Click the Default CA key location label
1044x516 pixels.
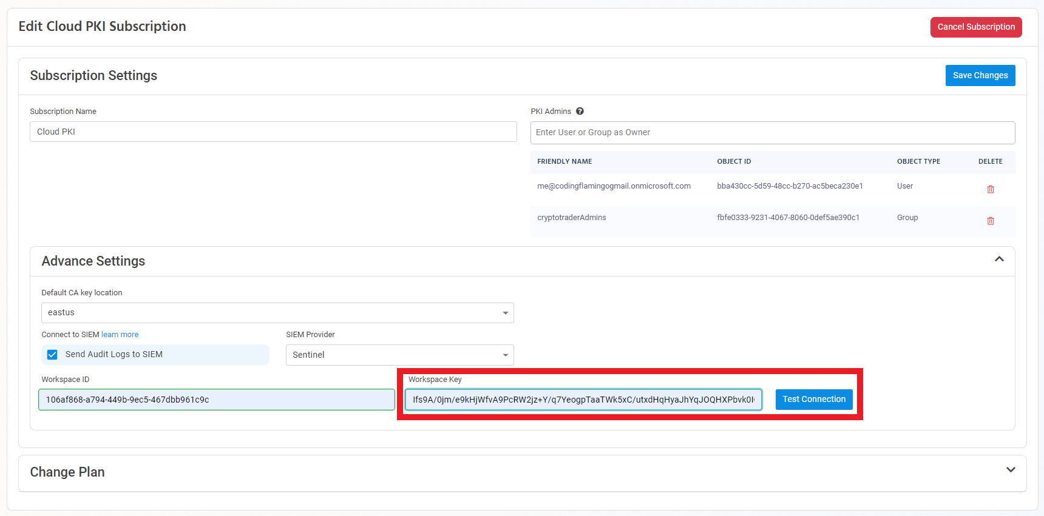click(82, 293)
